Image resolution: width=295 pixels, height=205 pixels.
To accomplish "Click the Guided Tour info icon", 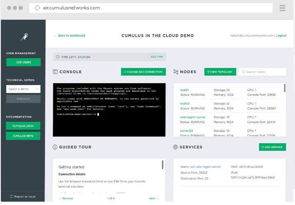I will point(55,147).
